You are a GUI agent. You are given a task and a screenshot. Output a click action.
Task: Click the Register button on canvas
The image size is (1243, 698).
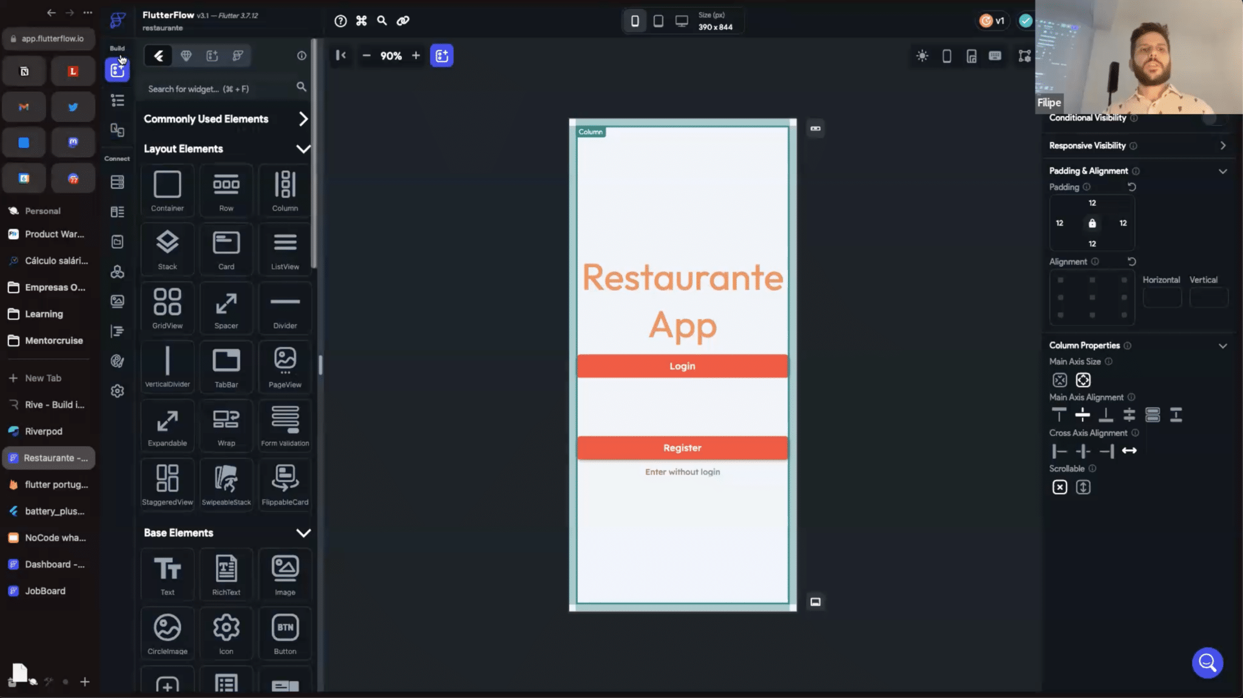point(682,448)
